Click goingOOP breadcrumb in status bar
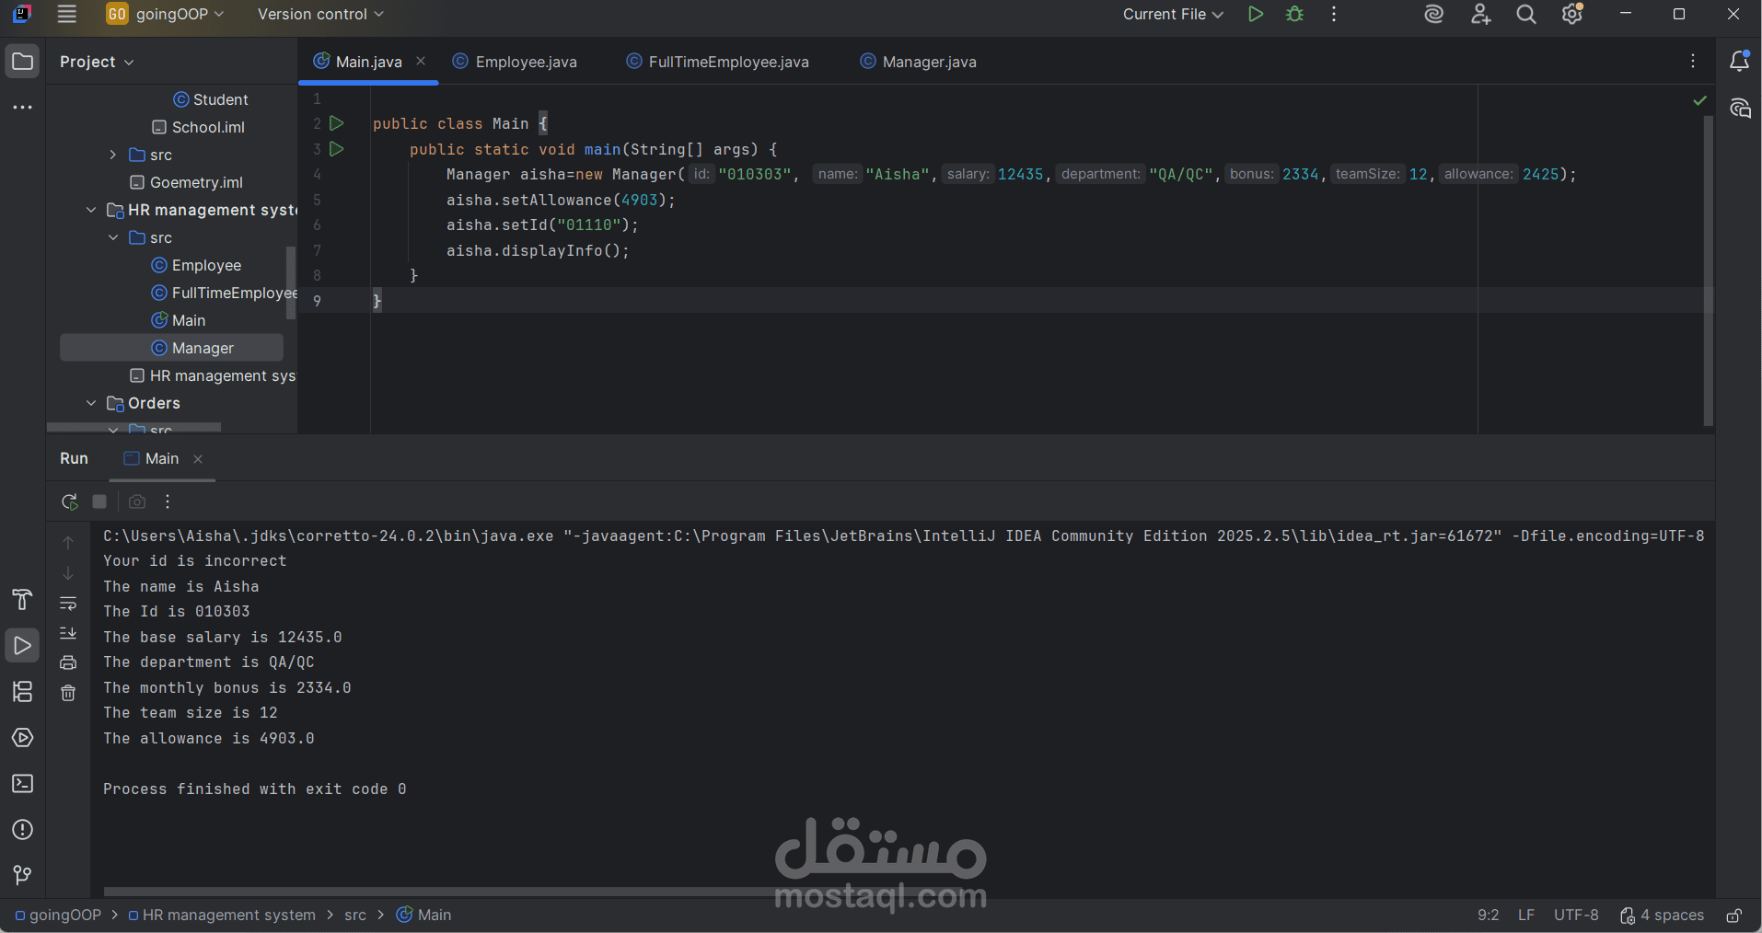The width and height of the screenshot is (1762, 933). pyautogui.click(x=58, y=916)
